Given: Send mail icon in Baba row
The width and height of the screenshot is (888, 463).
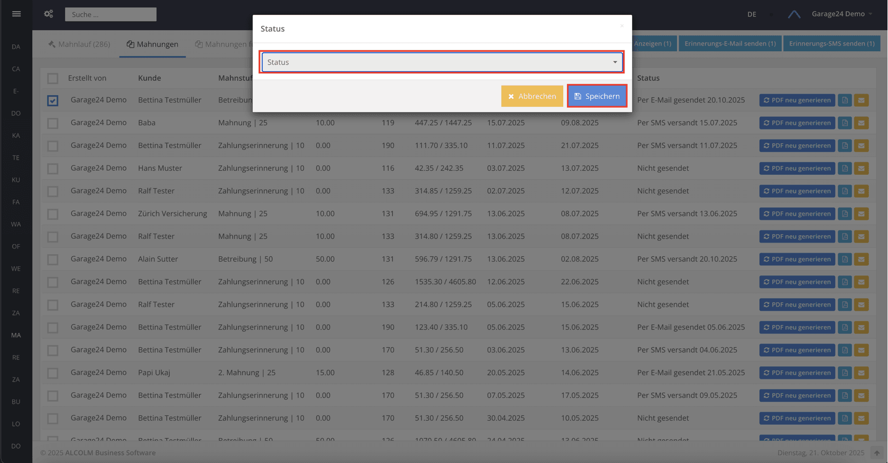Looking at the screenshot, I should [x=861, y=123].
